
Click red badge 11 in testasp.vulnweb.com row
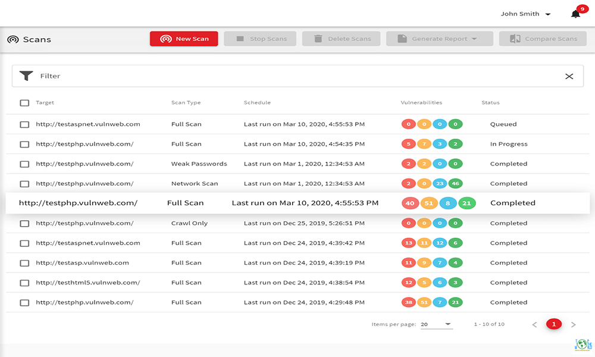click(x=409, y=262)
